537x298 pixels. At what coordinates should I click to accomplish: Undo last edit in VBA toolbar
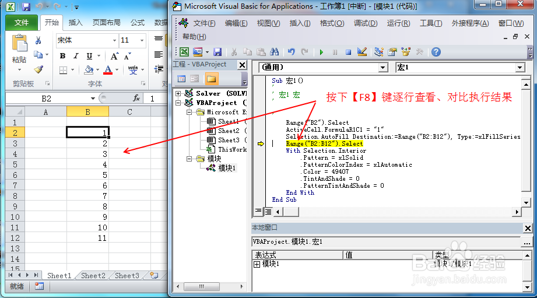(x=292, y=52)
